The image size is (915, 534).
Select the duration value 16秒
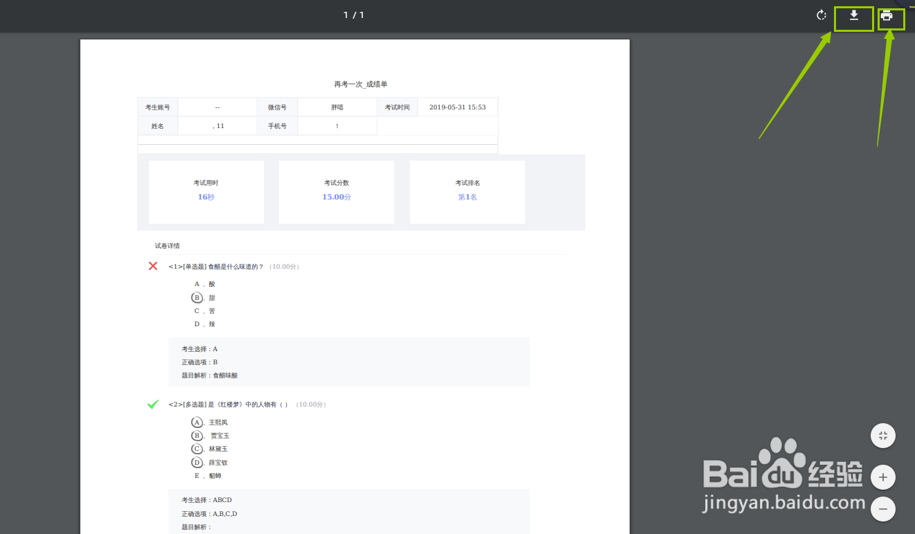206,197
